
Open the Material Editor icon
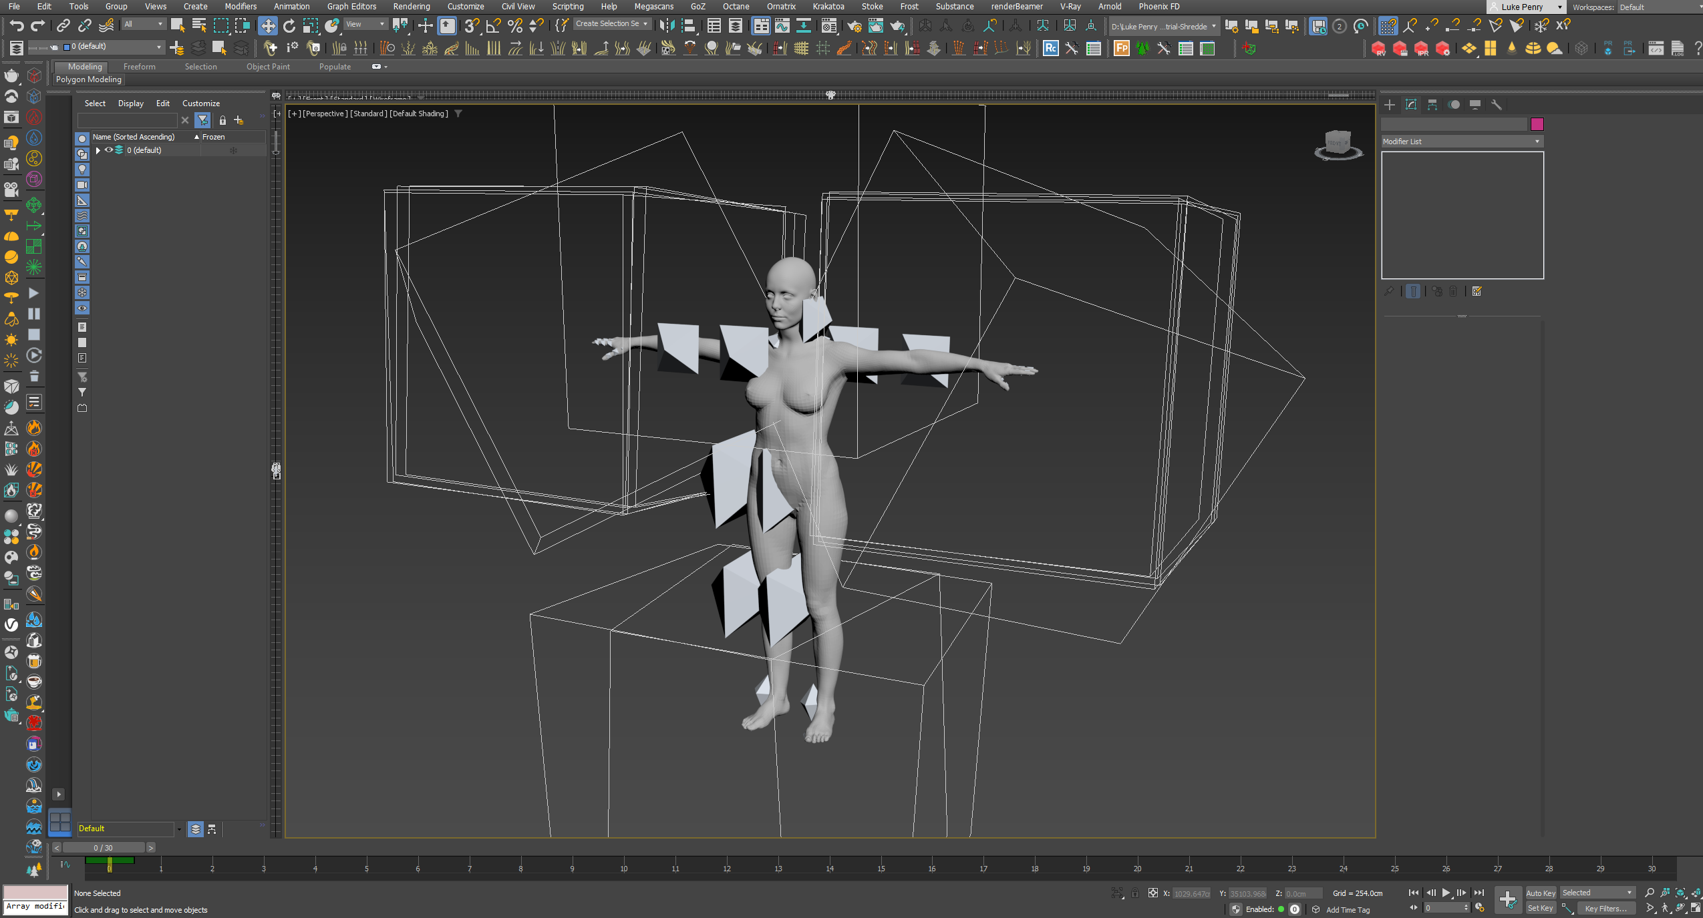click(x=830, y=26)
